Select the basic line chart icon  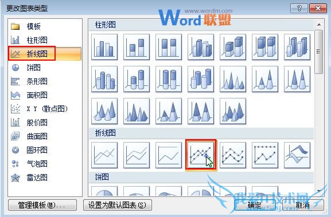coord(104,155)
